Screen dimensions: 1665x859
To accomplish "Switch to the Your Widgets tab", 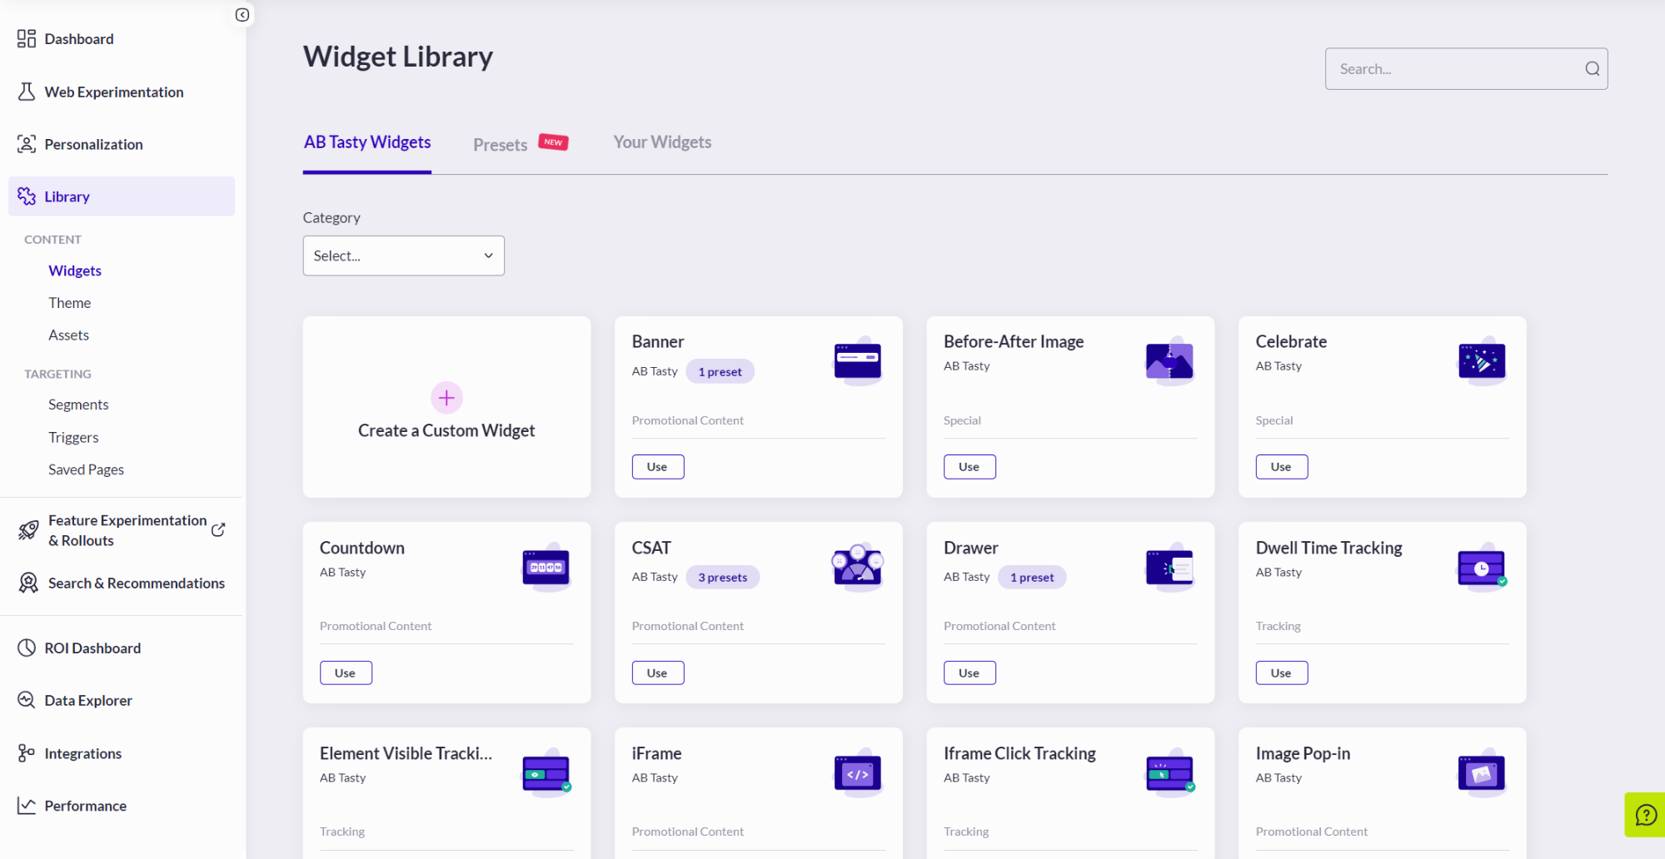I will coord(662,142).
